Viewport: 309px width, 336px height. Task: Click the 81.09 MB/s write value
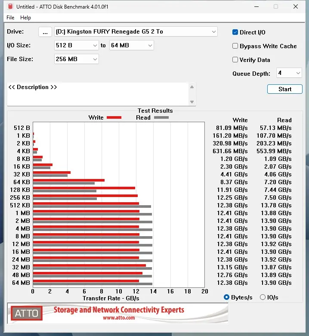[232, 128]
